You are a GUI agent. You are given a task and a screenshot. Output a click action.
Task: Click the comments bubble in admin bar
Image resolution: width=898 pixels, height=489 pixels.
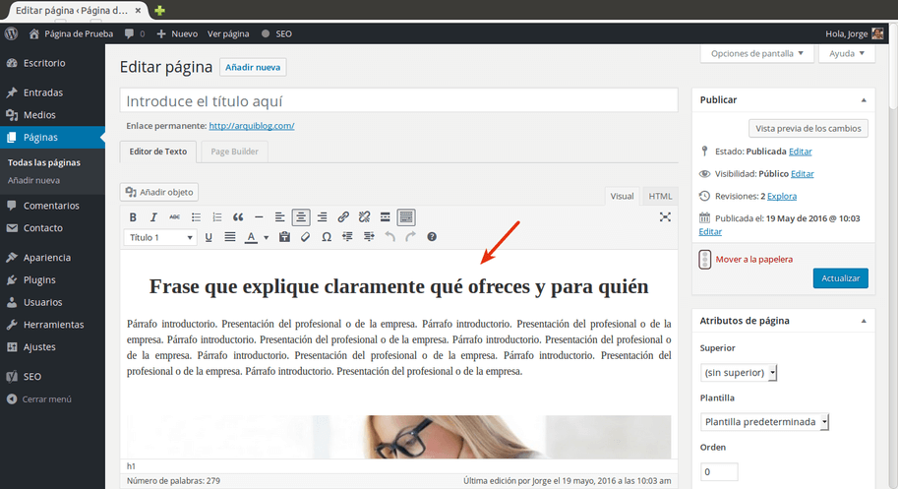click(x=135, y=33)
